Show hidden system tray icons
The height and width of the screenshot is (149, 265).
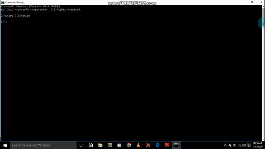coord(225,145)
